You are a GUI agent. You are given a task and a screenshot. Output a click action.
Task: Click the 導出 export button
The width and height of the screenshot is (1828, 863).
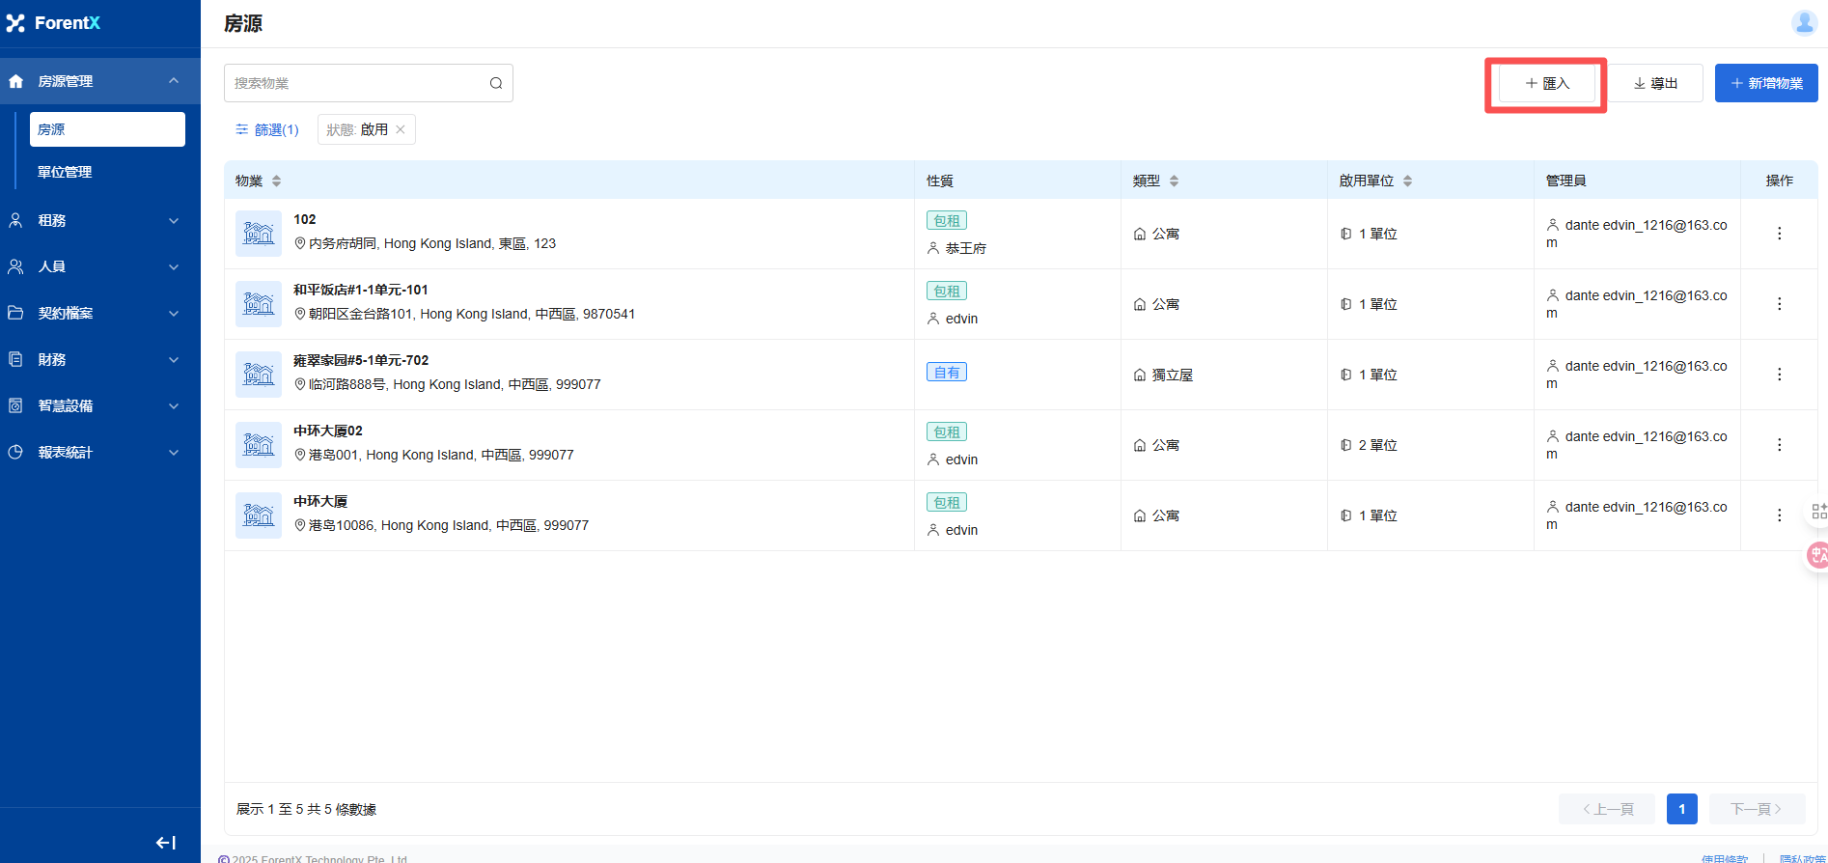click(1655, 83)
